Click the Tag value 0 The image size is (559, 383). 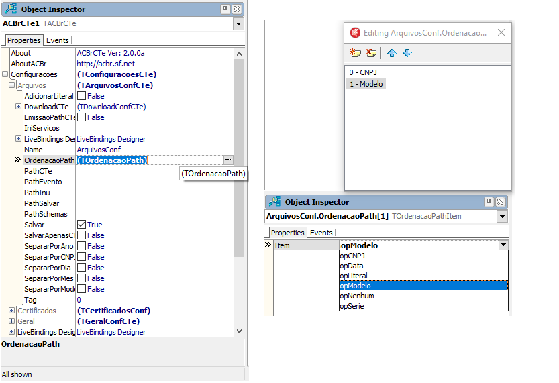79,300
